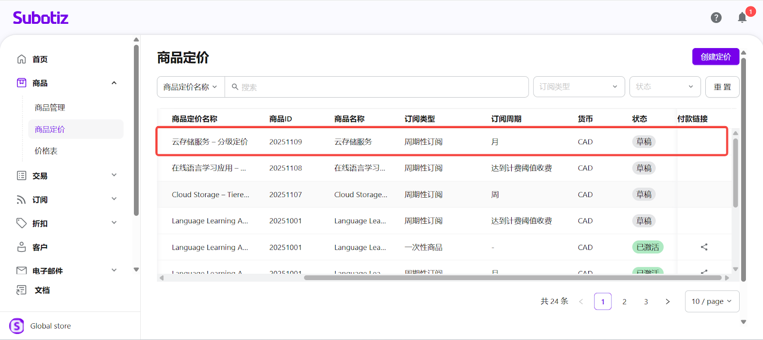The width and height of the screenshot is (763, 340).
Task: Click the Global store avatar icon
Action: (17, 326)
